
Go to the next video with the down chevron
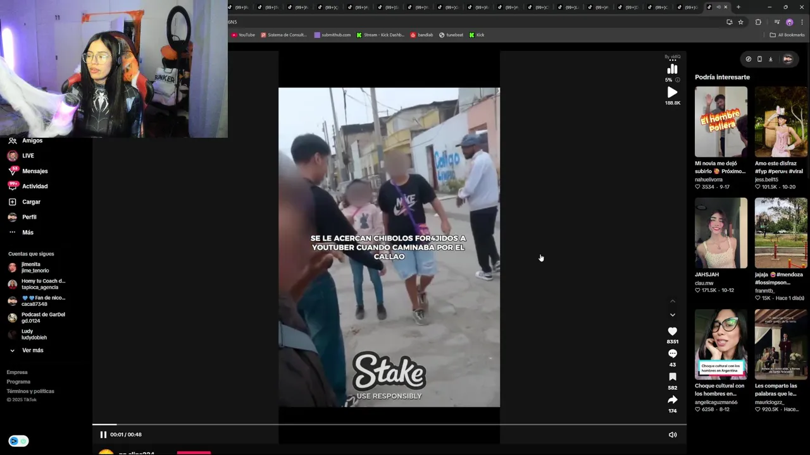click(673, 315)
